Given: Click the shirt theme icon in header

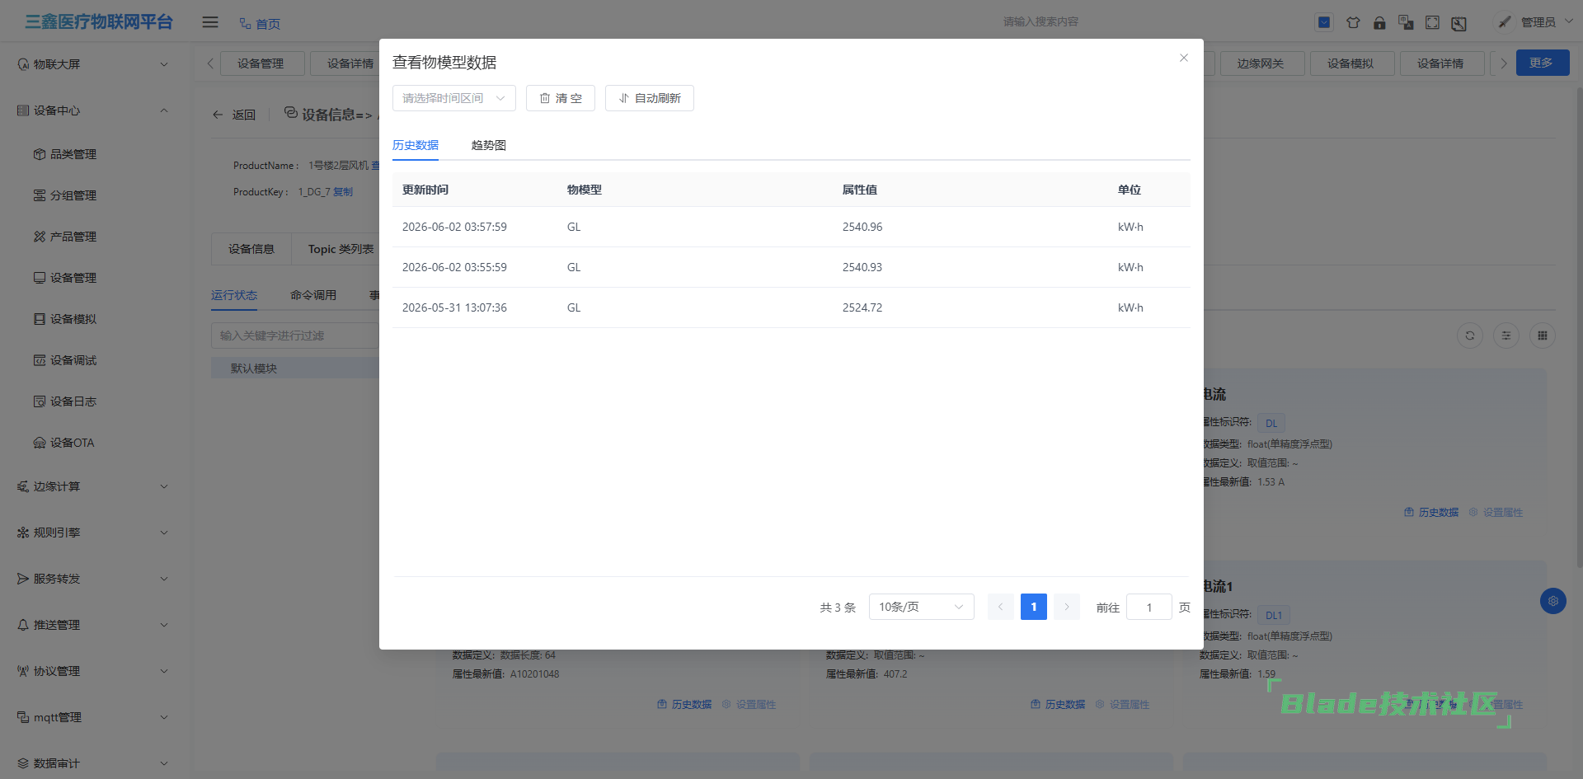Looking at the screenshot, I should click(x=1353, y=22).
